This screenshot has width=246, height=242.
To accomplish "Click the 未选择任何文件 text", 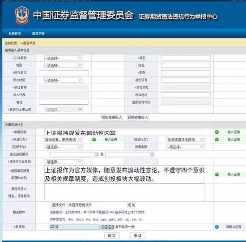I will click(x=80, y=205).
